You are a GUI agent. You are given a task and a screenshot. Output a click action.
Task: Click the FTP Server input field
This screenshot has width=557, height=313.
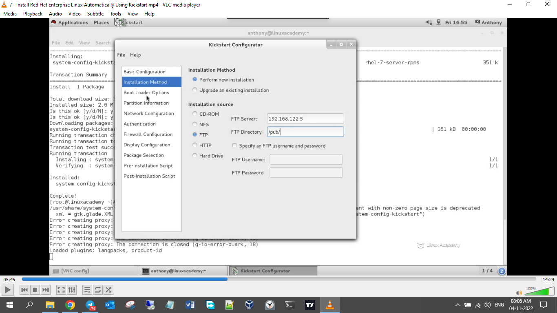[305, 119]
